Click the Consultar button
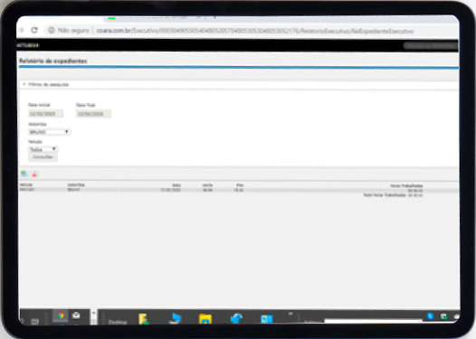 pyautogui.click(x=43, y=156)
